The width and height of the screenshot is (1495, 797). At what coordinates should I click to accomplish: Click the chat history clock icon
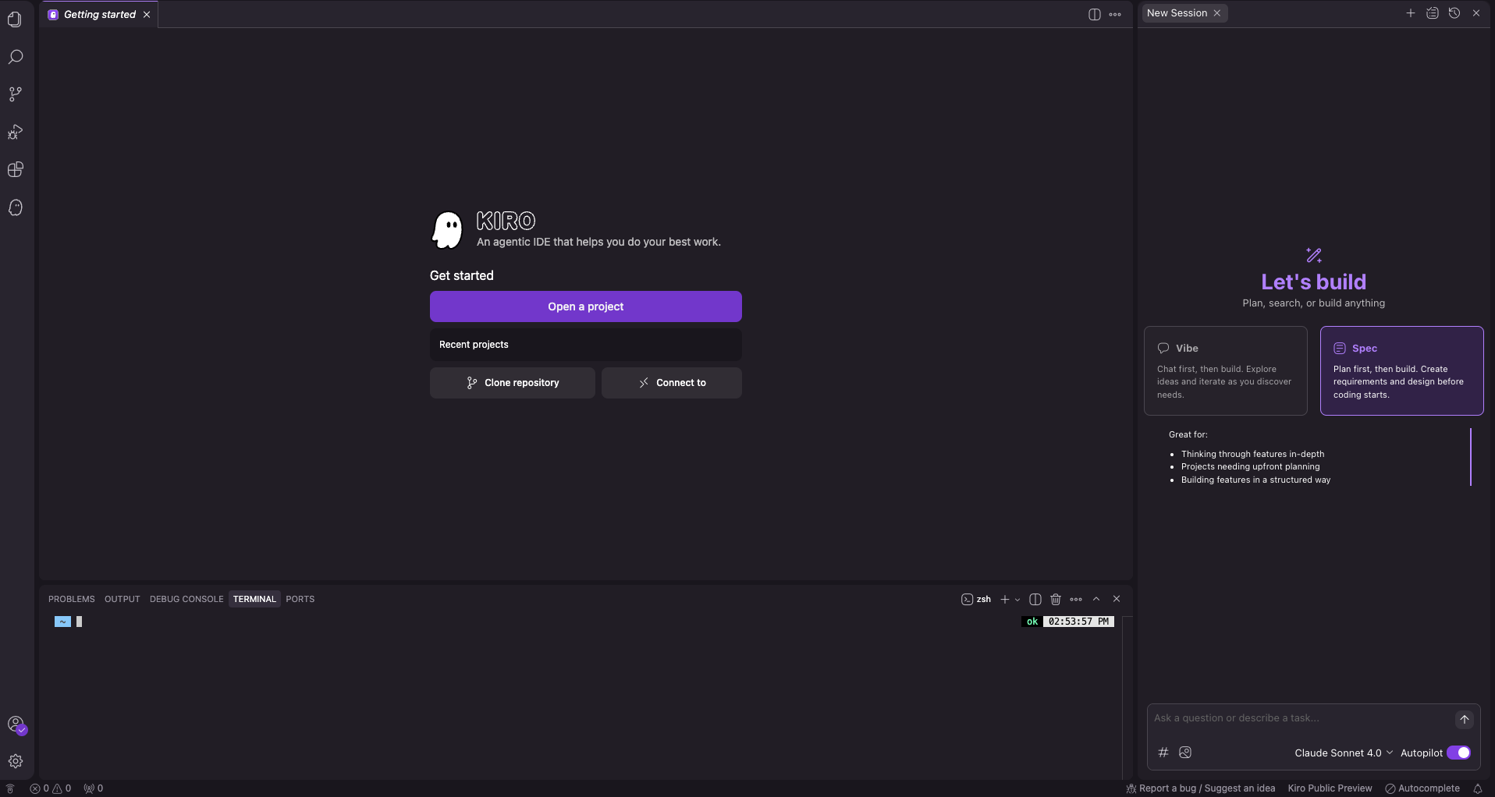click(1454, 13)
